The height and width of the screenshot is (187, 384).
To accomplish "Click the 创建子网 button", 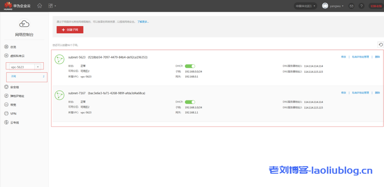I will tap(70, 30).
